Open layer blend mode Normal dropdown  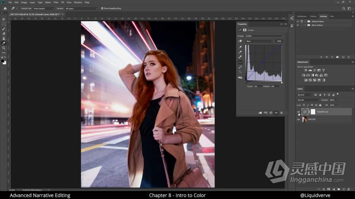(308, 100)
